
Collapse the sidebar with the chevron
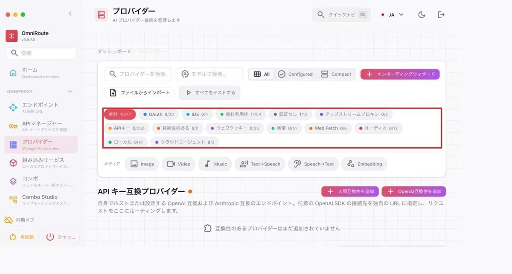[70, 14]
